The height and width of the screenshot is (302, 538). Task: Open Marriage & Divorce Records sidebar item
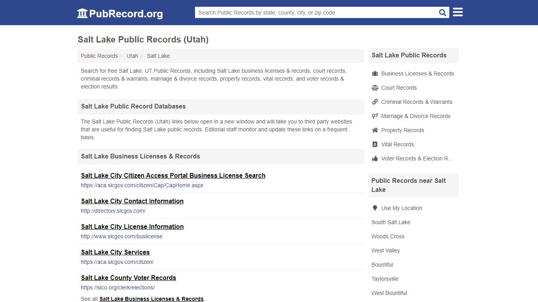416,116
